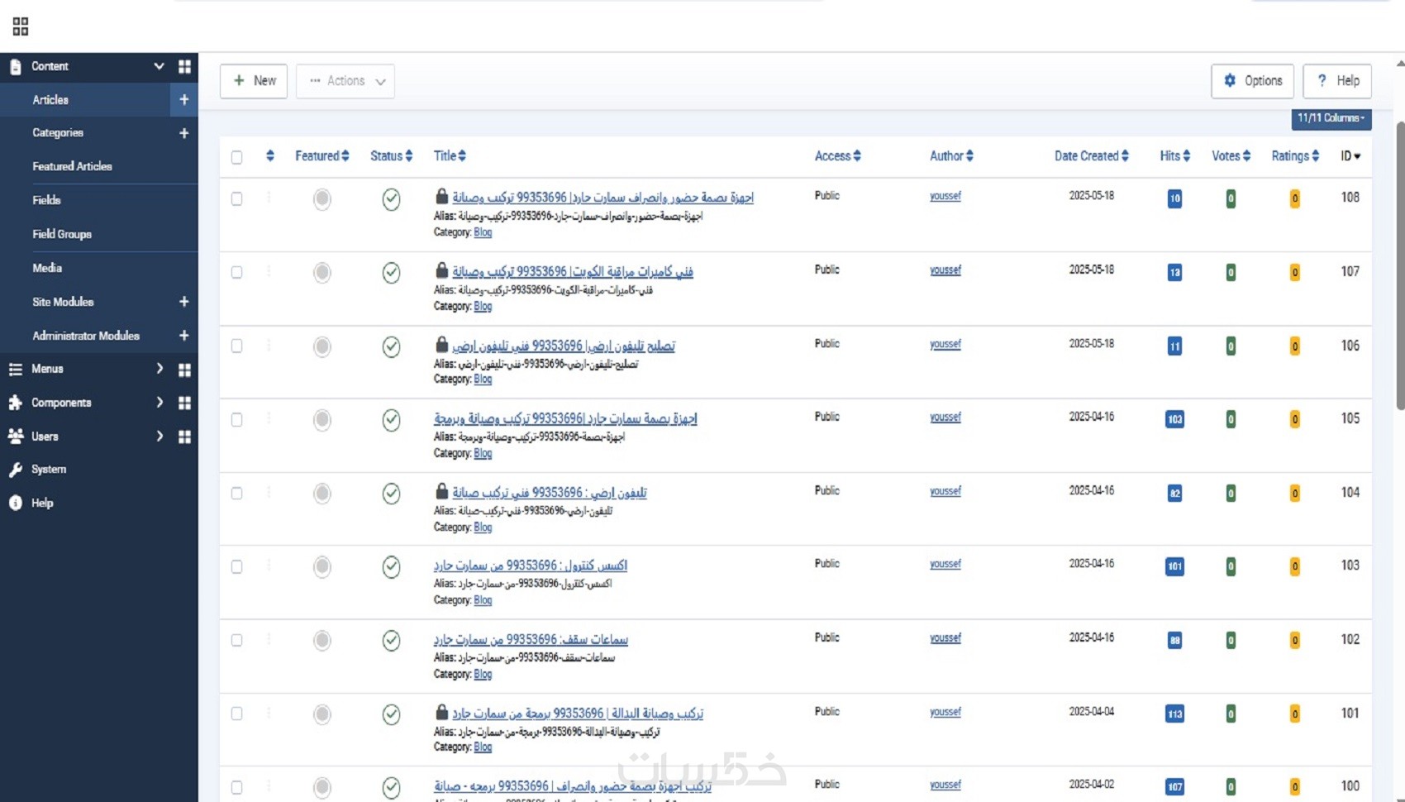This screenshot has width=1405, height=802.
Task: Click the top-left module grid icon
Action: [21, 26]
